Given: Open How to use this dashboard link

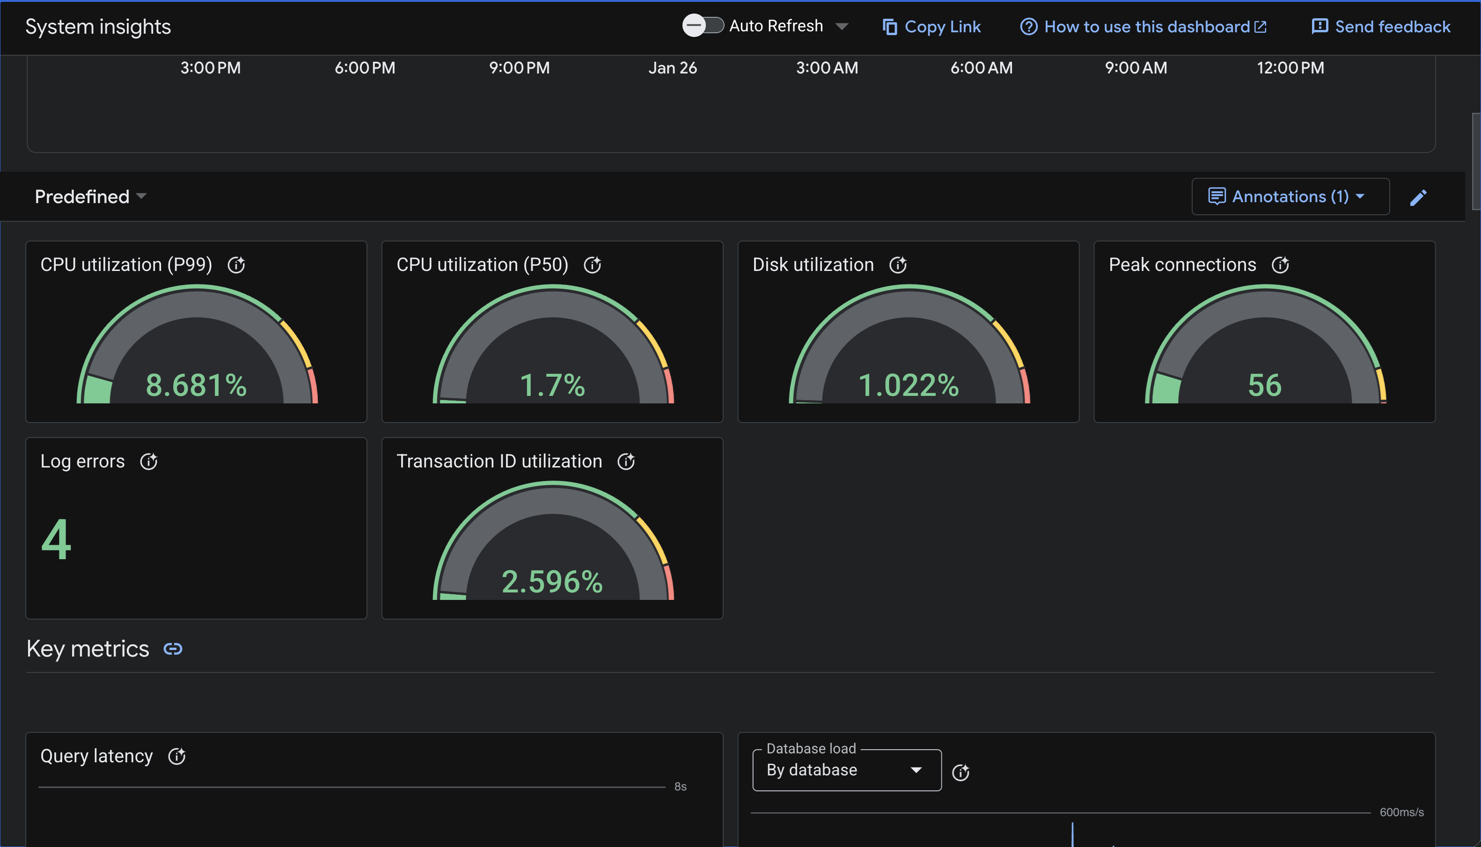Looking at the screenshot, I should pyautogui.click(x=1144, y=27).
